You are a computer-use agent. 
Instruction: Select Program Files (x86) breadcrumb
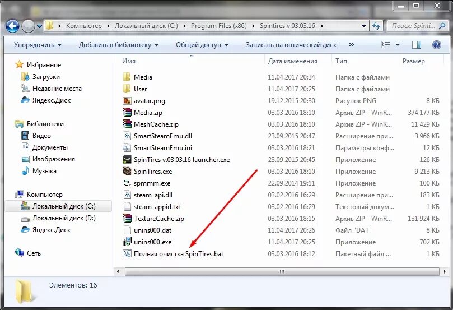pos(219,26)
